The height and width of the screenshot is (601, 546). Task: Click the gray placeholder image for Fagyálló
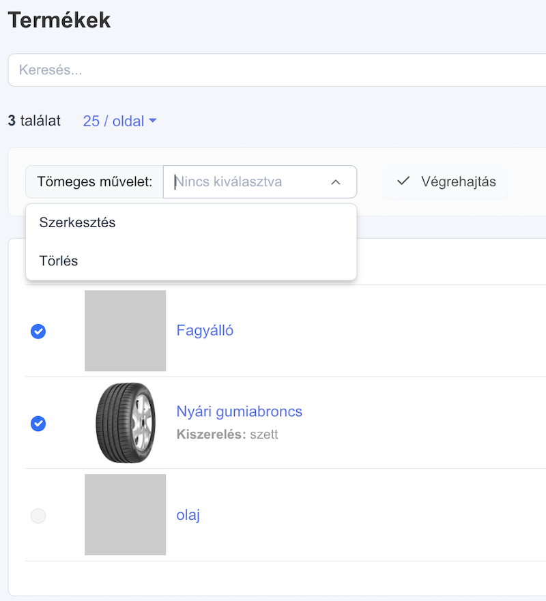pos(126,331)
